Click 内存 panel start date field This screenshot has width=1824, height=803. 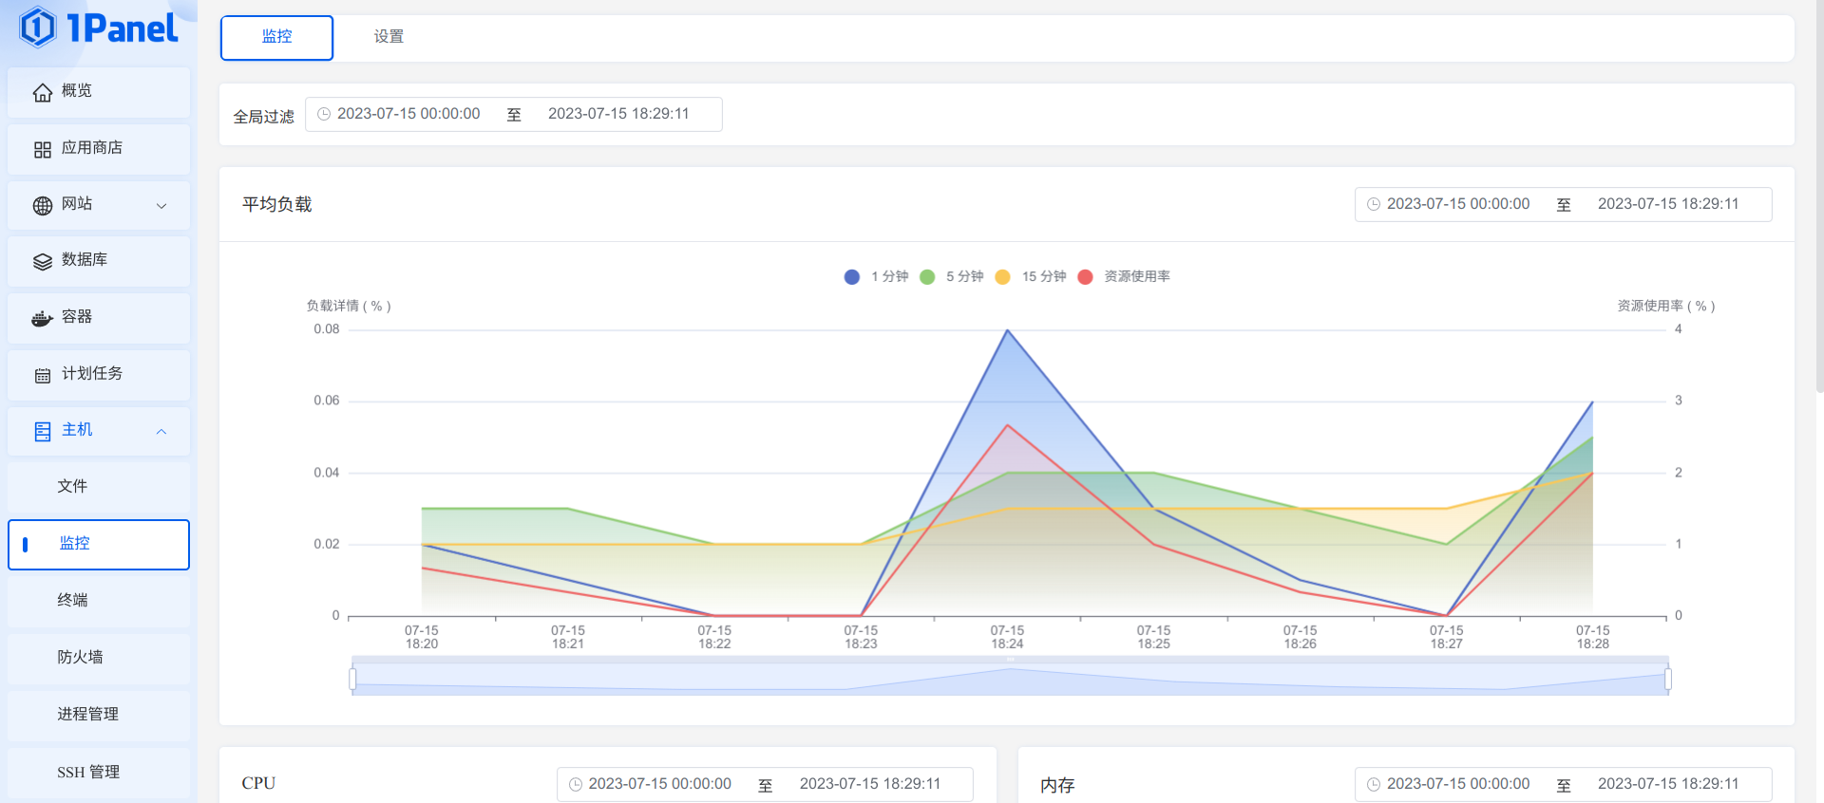(x=1458, y=784)
